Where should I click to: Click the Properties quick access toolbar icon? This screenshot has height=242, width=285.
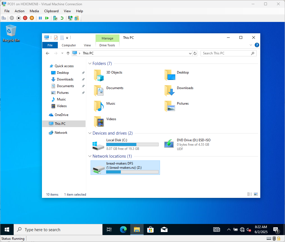pyautogui.click(x=56, y=38)
